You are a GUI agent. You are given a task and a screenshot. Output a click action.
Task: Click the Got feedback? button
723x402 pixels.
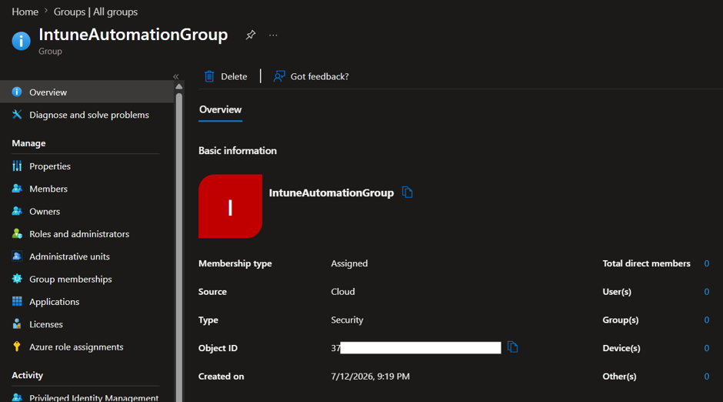click(x=312, y=76)
